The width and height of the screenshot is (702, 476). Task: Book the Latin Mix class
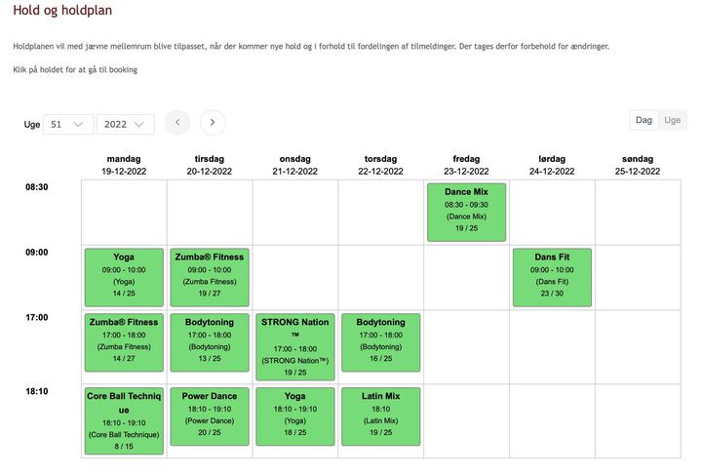pos(380,416)
